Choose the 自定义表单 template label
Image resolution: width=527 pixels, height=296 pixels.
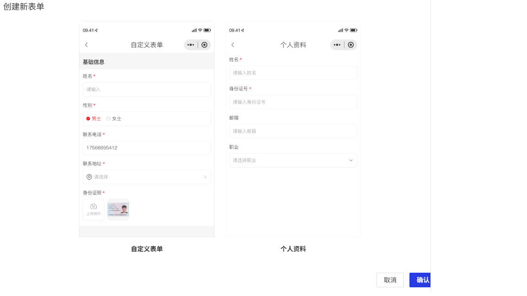tap(147, 249)
